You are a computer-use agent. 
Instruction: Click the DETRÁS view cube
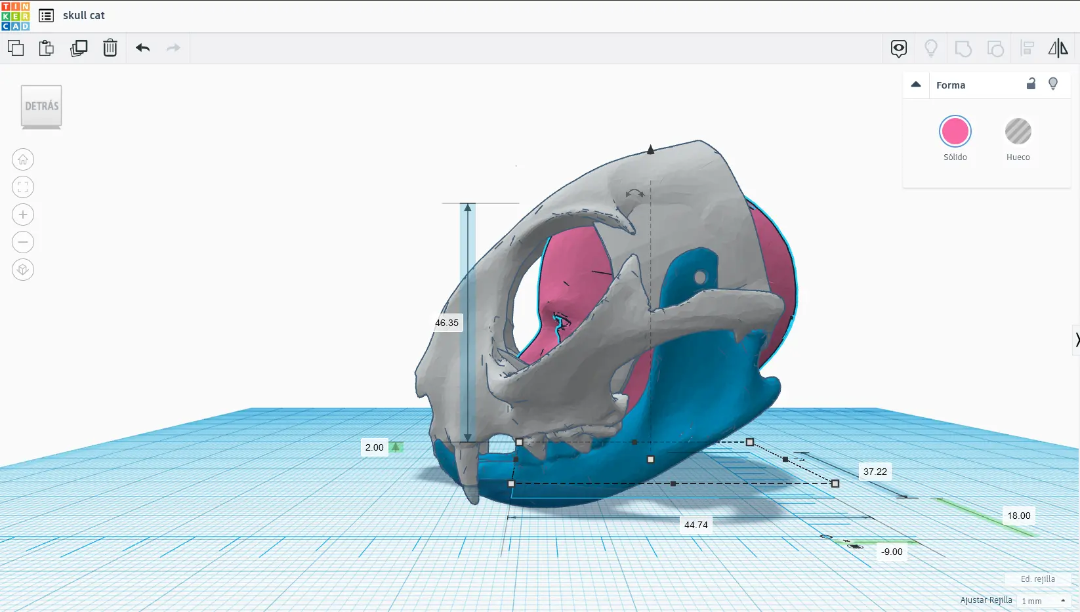tap(41, 106)
